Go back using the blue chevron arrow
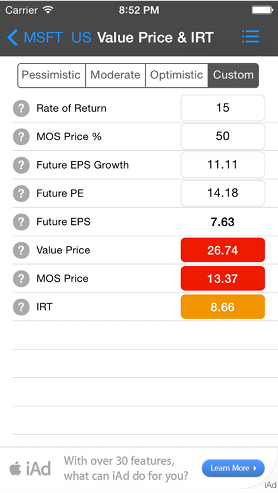Image resolution: width=278 pixels, height=493 pixels. click(x=13, y=37)
